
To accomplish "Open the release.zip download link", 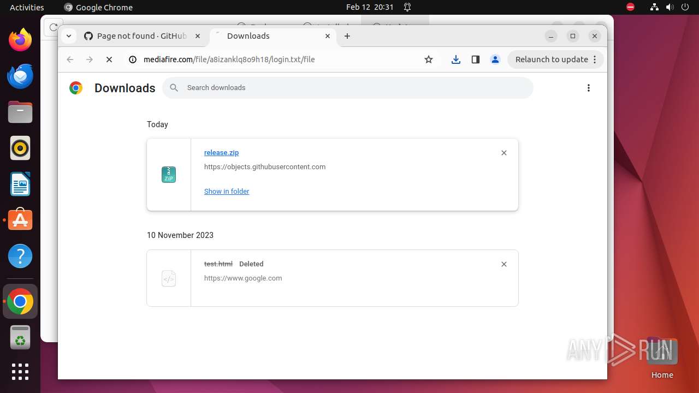I will click(221, 153).
